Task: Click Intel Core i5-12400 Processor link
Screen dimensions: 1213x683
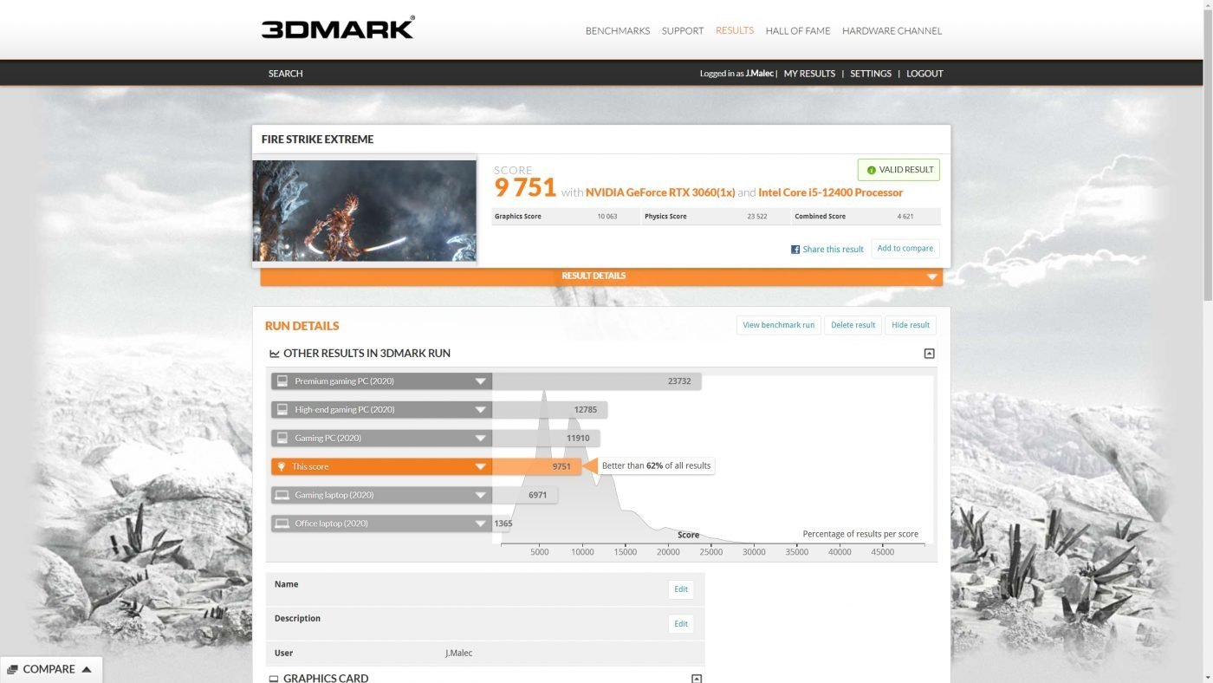Action: (830, 192)
